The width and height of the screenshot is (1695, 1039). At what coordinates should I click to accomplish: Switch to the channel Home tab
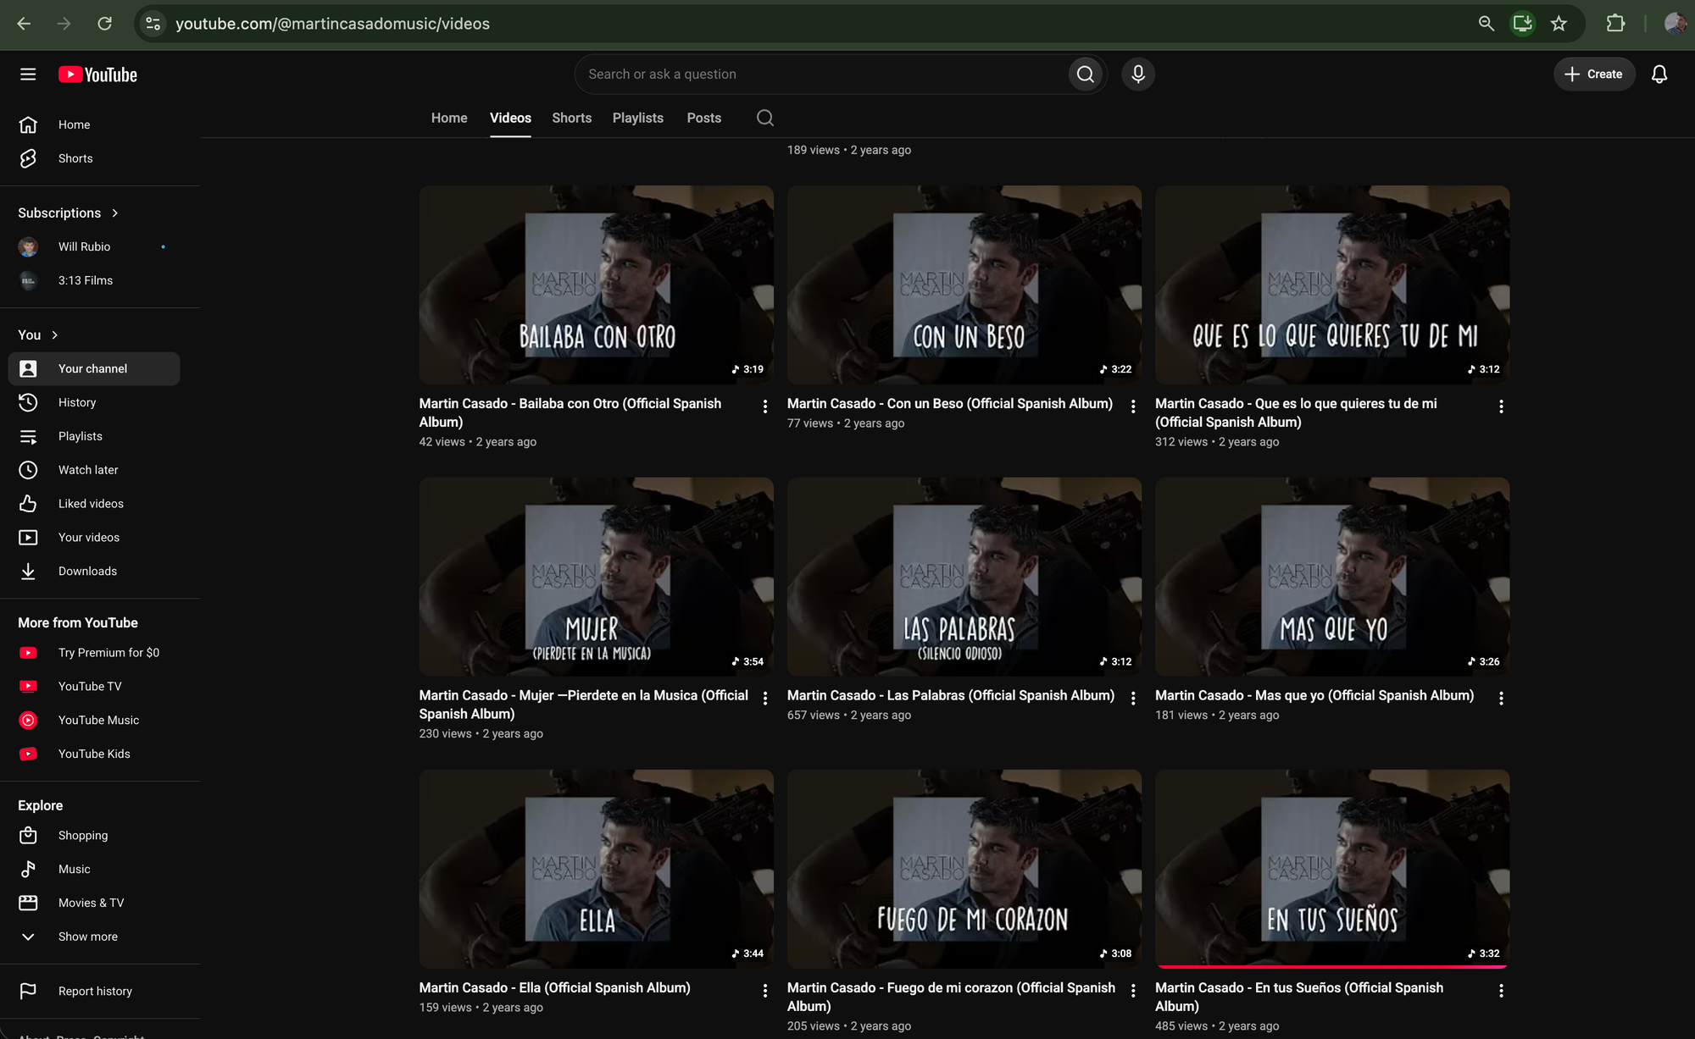point(449,118)
